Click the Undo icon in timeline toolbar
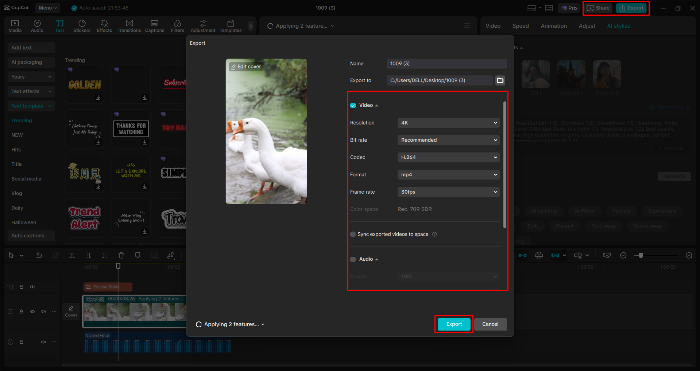This screenshot has width=700, height=371. coord(39,255)
